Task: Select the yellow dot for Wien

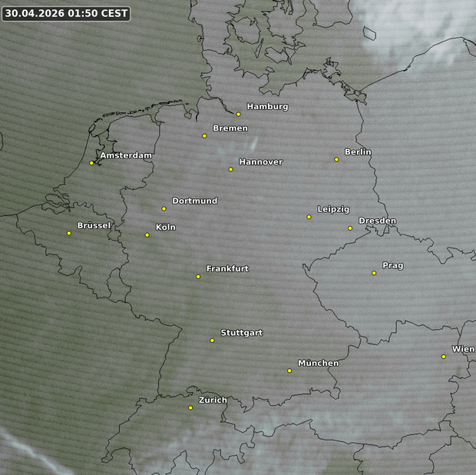Action: point(444,356)
